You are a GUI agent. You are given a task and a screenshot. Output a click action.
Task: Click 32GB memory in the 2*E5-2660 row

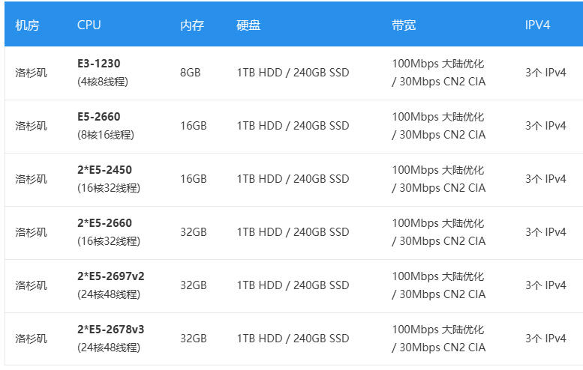point(194,232)
